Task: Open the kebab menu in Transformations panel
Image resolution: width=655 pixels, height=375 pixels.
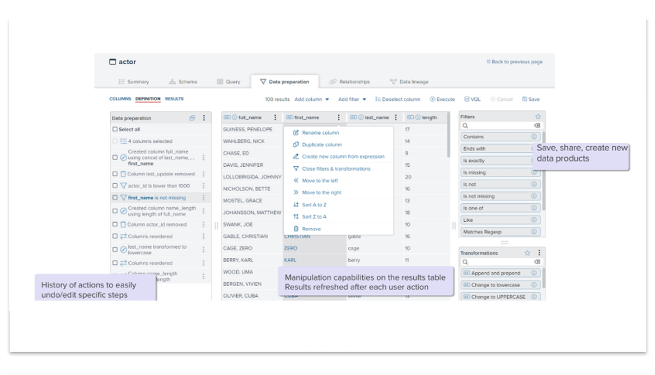Action: coord(539,253)
